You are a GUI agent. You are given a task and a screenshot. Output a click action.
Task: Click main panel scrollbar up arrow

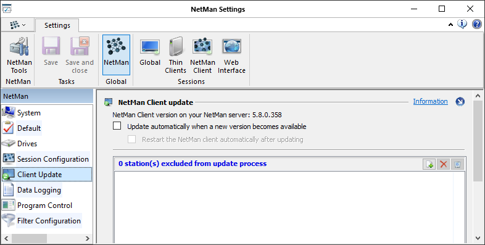point(478,96)
